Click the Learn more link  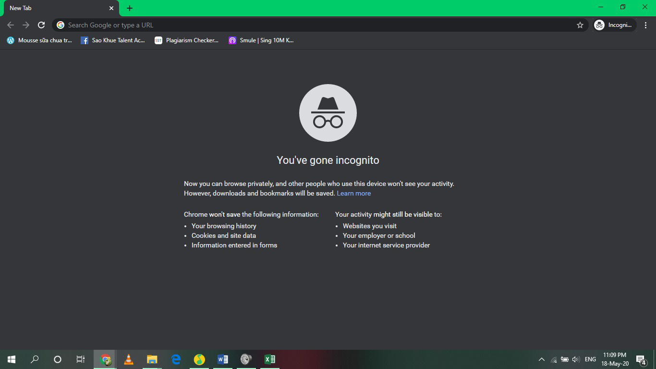[x=353, y=193]
